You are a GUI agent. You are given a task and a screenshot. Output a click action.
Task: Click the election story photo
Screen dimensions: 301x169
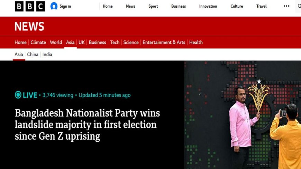pos(242,115)
